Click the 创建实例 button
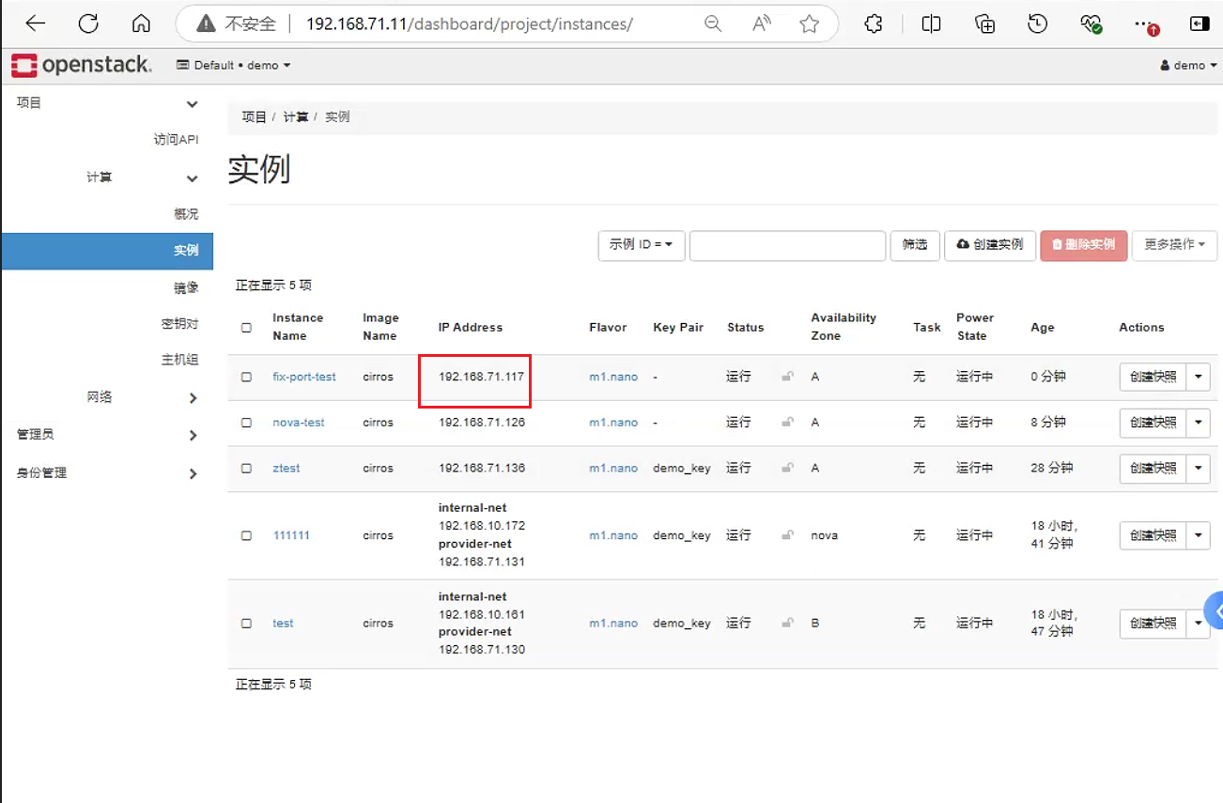 990,245
